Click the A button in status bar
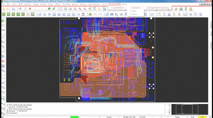 [x=144, y=117]
